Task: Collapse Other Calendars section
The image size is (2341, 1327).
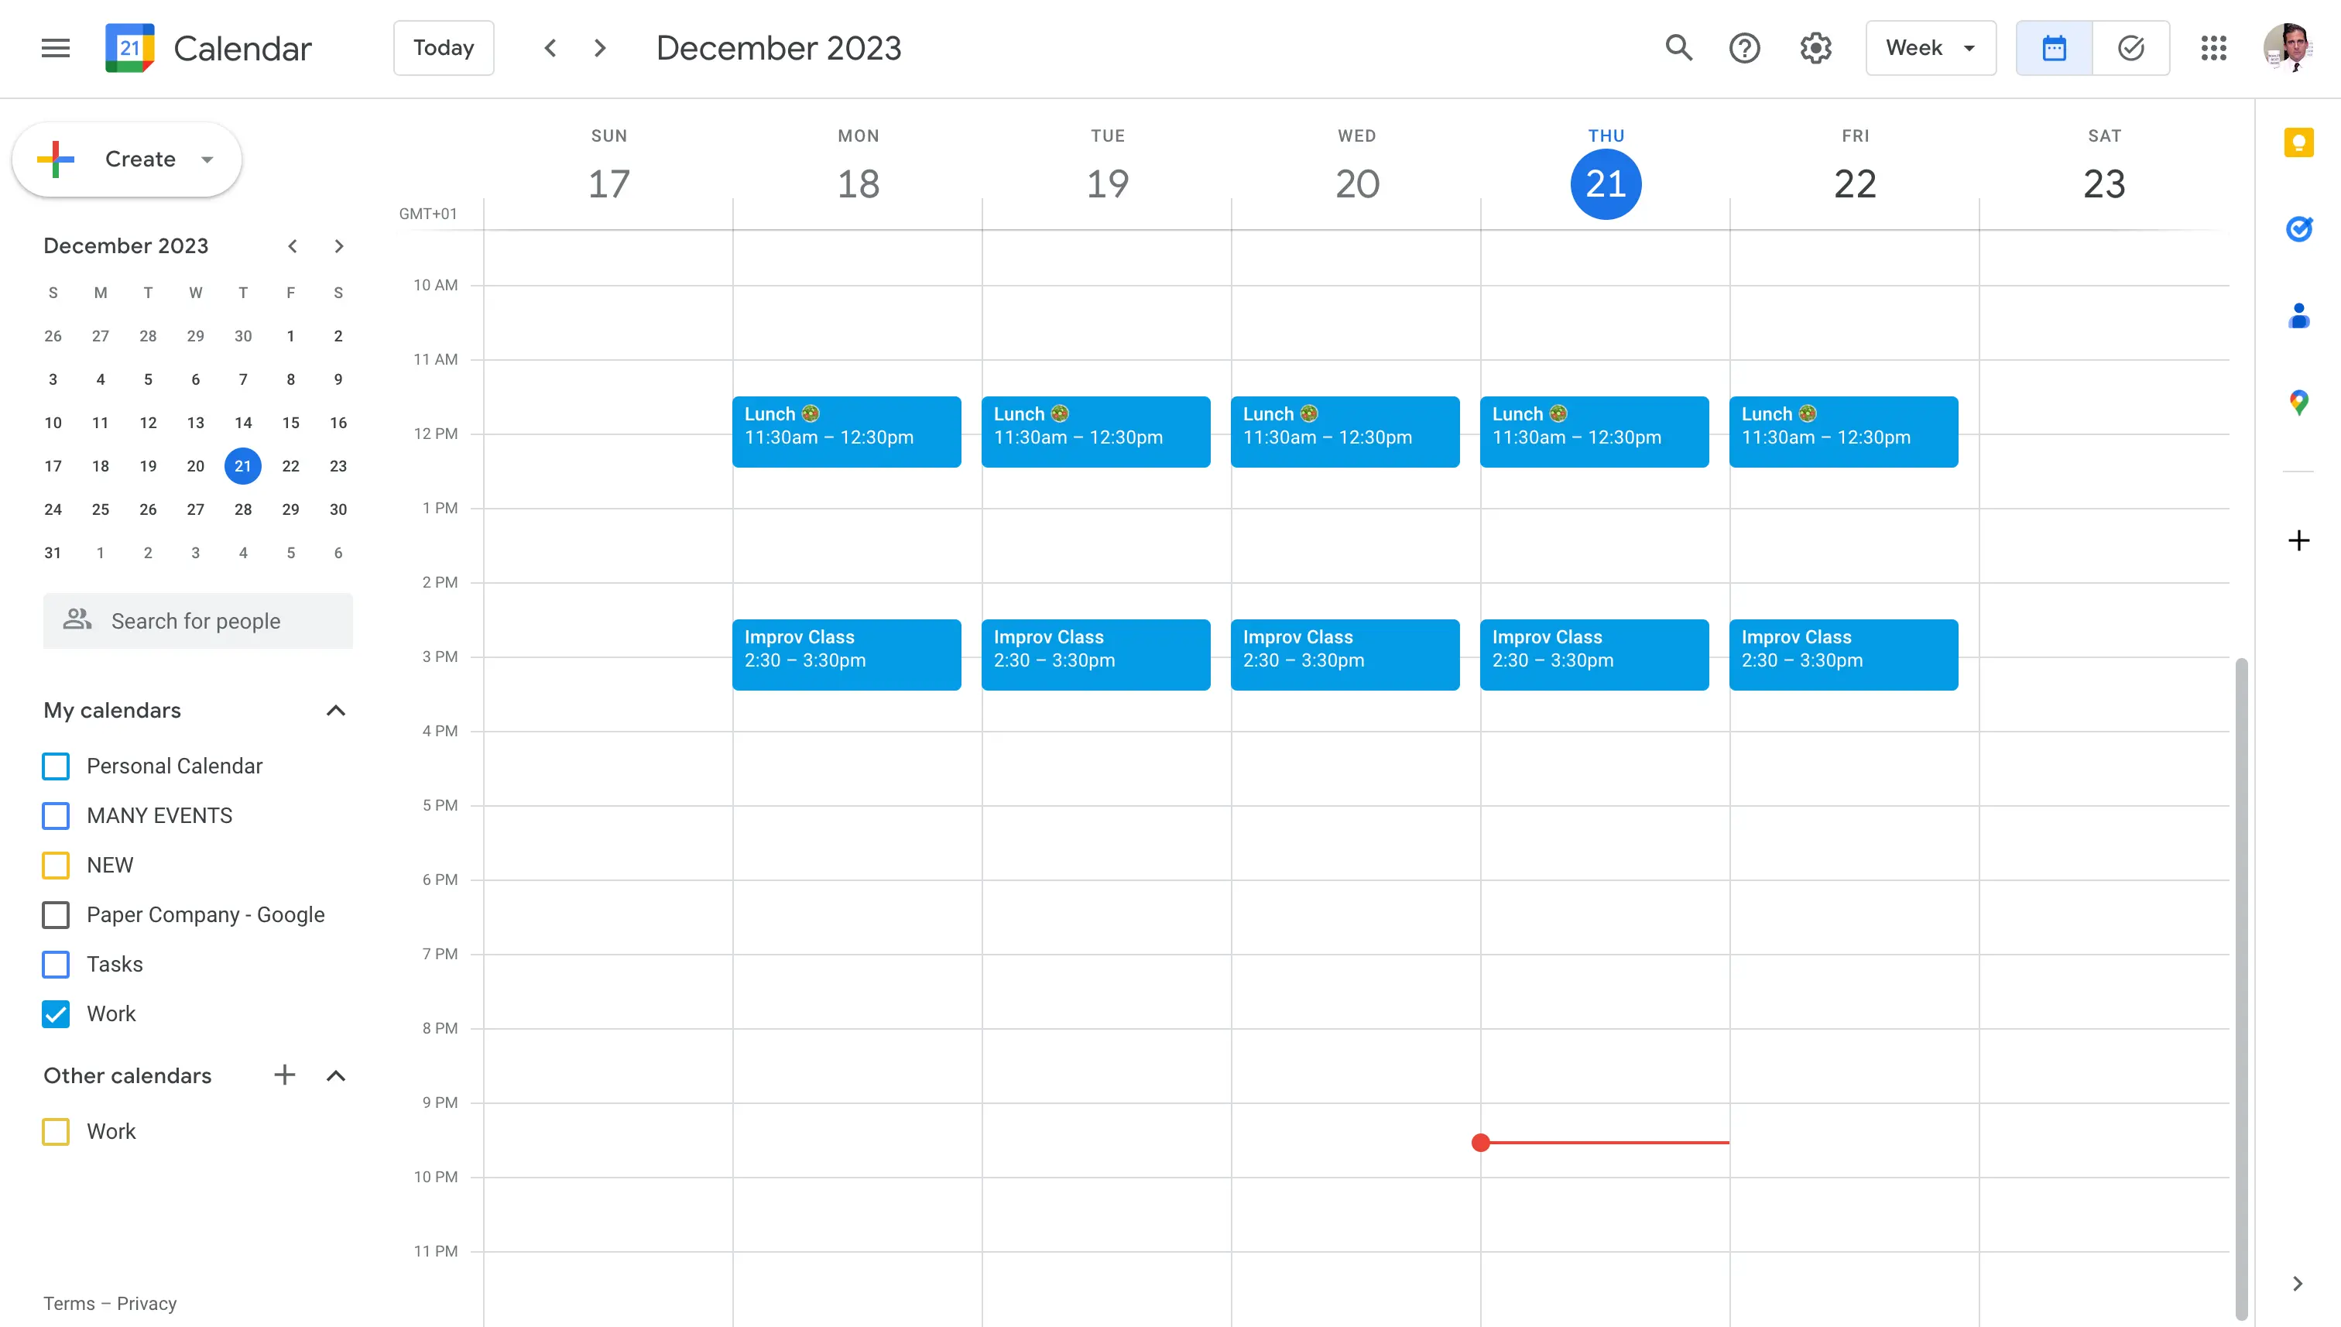Action: (336, 1075)
